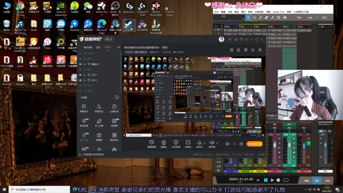Adjust the first mixer channel fader
The width and height of the screenshot is (343, 193).
pyautogui.click(x=275, y=145)
